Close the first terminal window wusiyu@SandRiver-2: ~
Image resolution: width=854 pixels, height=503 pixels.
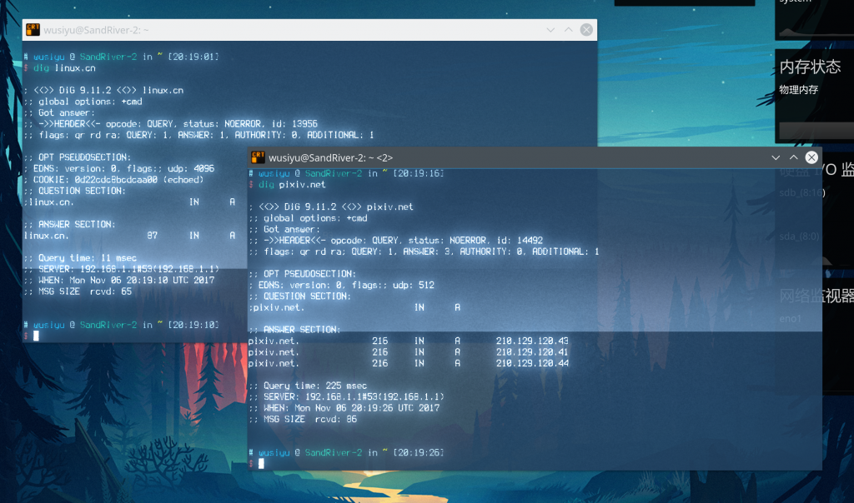coord(586,30)
